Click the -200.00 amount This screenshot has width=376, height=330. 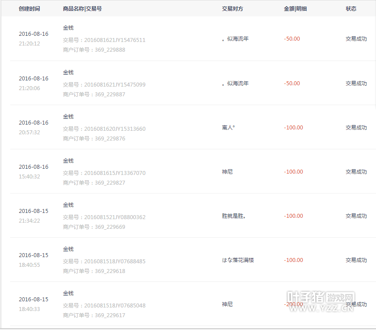coord(293,304)
